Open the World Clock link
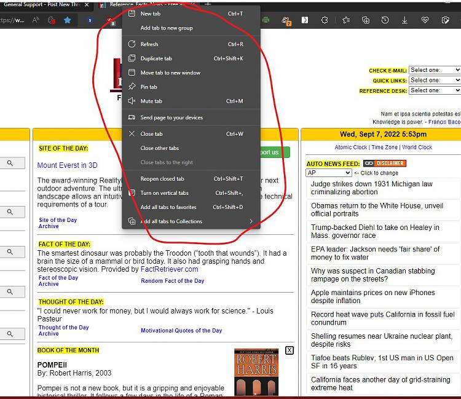This screenshot has width=461, height=399. 417,147
